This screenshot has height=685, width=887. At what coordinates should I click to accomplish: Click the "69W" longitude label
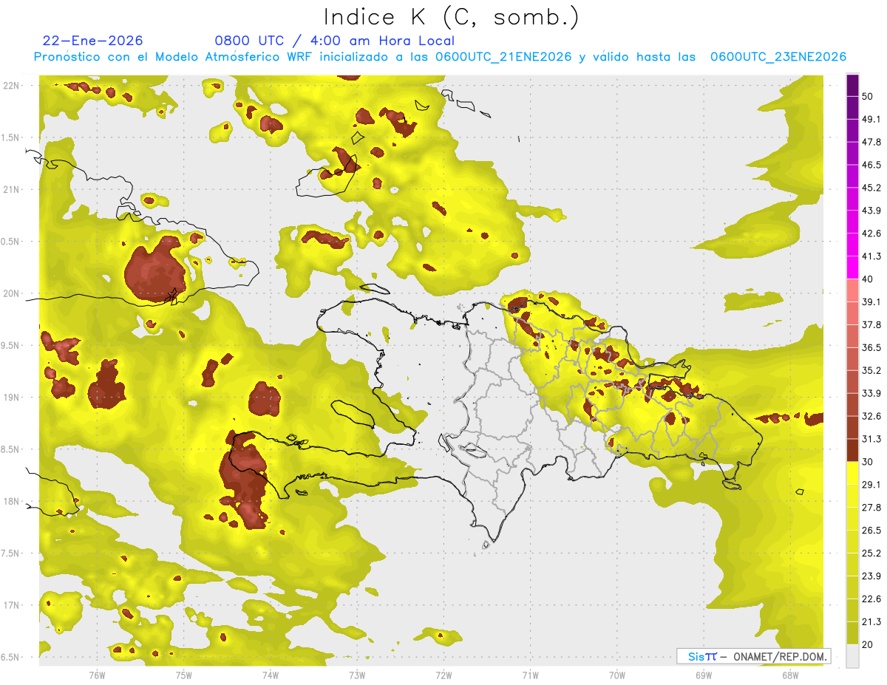coord(704,675)
